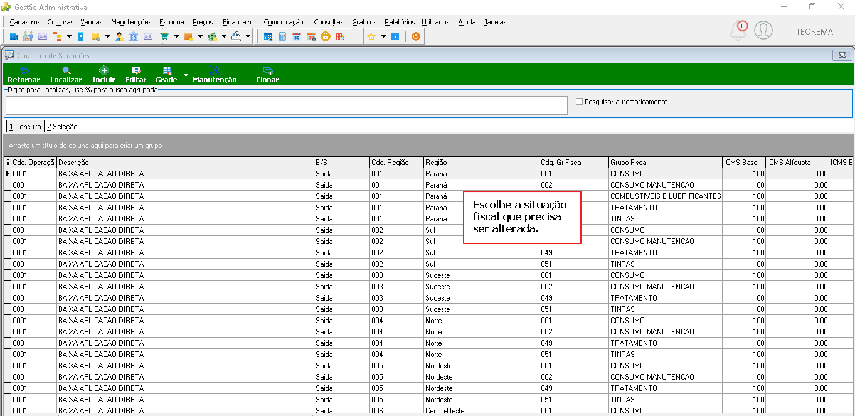This screenshot has height=416, width=855.
Task: Expand dropdown next to hierarchy tree icon
Action: click(69, 36)
